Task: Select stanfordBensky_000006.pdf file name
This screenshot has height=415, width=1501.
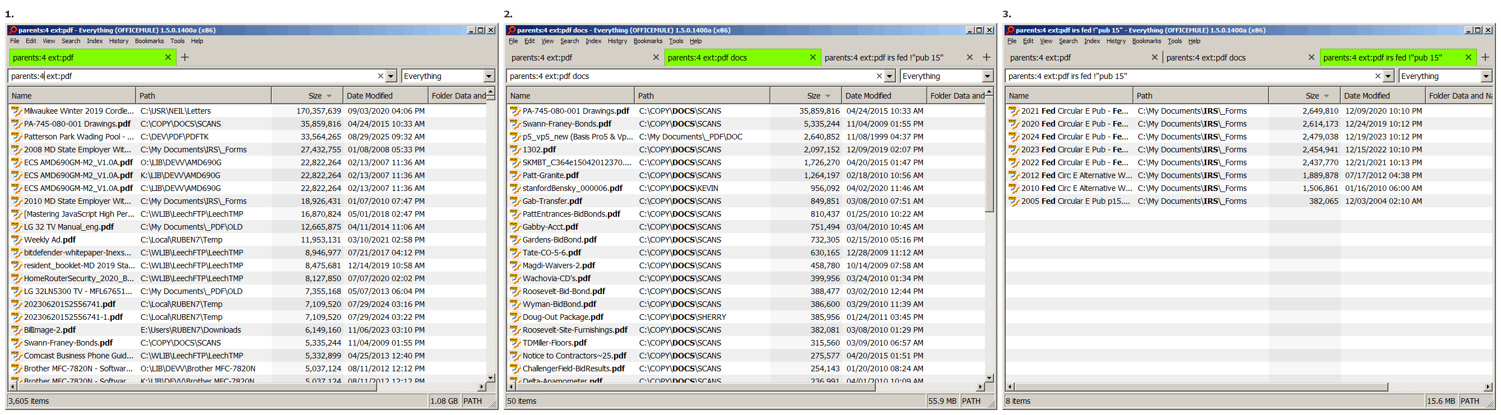Action: coord(572,188)
